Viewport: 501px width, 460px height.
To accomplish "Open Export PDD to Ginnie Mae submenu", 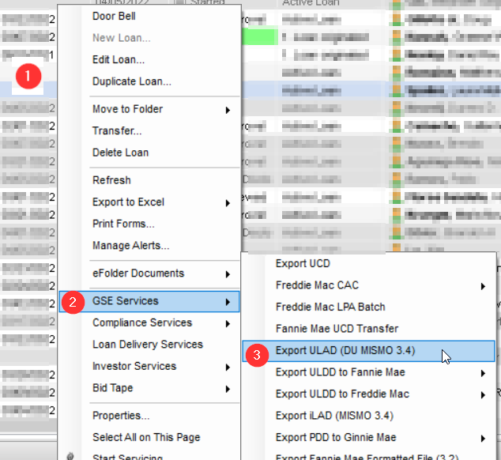I will pos(368,438).
